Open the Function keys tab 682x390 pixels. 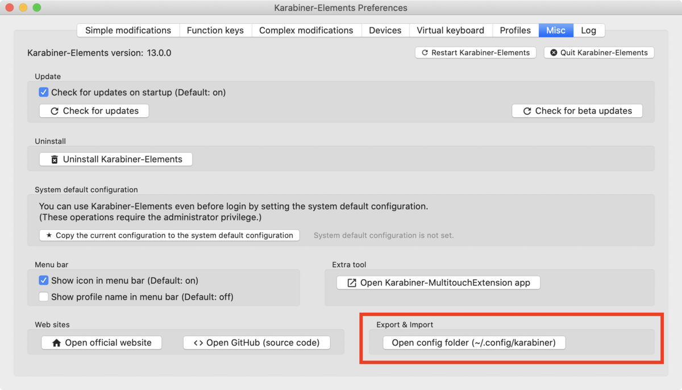click(x=215, y=30)
